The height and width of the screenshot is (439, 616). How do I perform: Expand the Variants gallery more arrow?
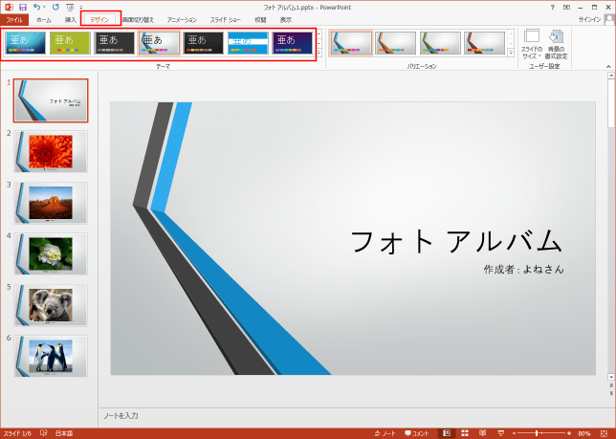pyautogui.click(x=511, y=53)
